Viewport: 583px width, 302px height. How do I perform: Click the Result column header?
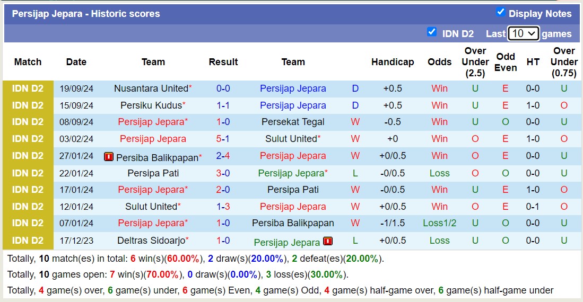coord(223,62)
